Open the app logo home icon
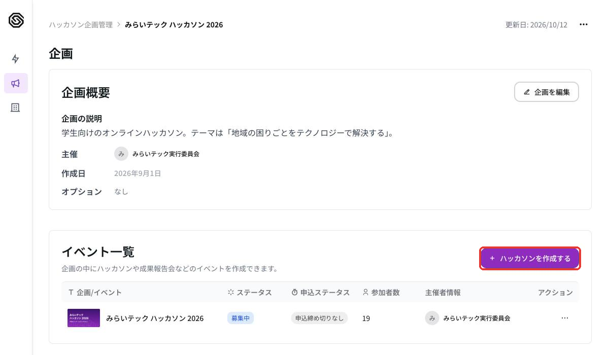The width and height of the screenshot is (608, 355). click(x=16, y=20)
